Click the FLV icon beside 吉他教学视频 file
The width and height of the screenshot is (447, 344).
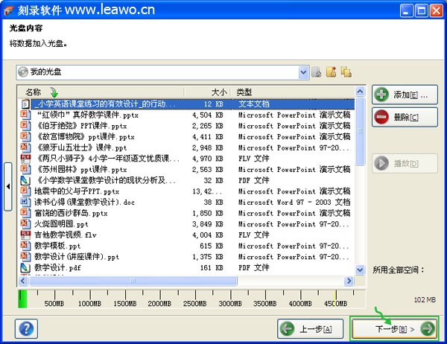coord(25,235)
